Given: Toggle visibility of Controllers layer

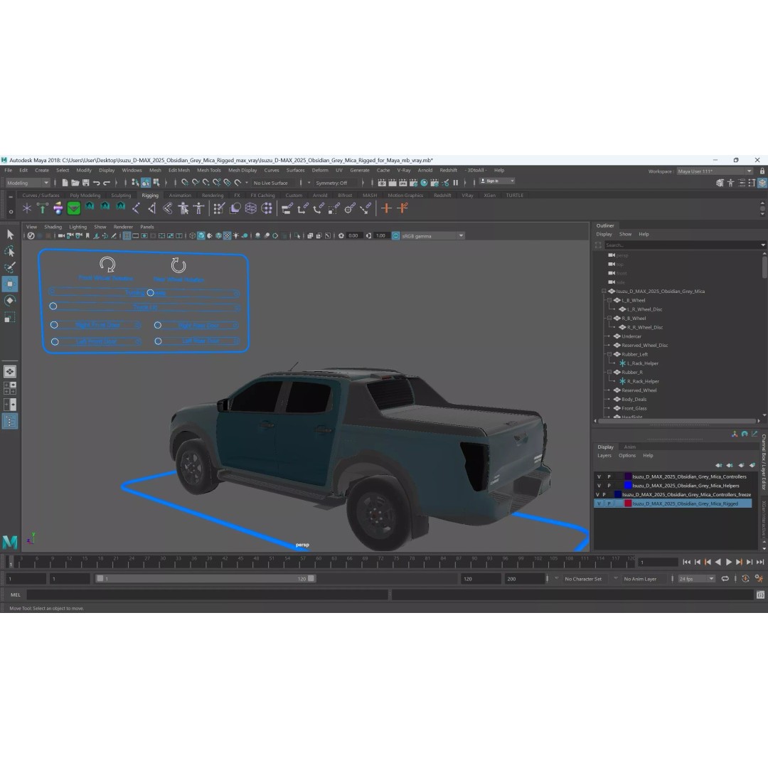Looking at the screenshot, I should 599,476.
